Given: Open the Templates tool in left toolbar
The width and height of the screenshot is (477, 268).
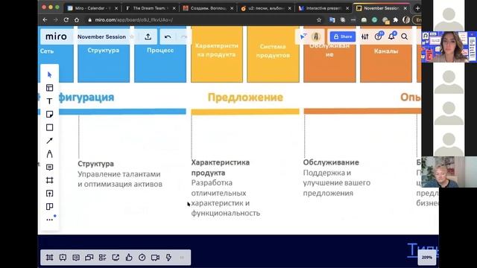Looking at the screenshot, I should click(50, 88).
